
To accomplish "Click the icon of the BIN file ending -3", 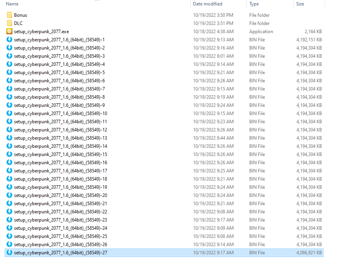I will (9, 56).
